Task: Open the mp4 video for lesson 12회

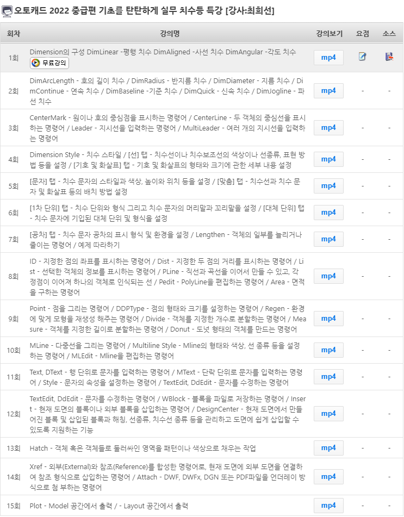Action: tap(328, 414)
